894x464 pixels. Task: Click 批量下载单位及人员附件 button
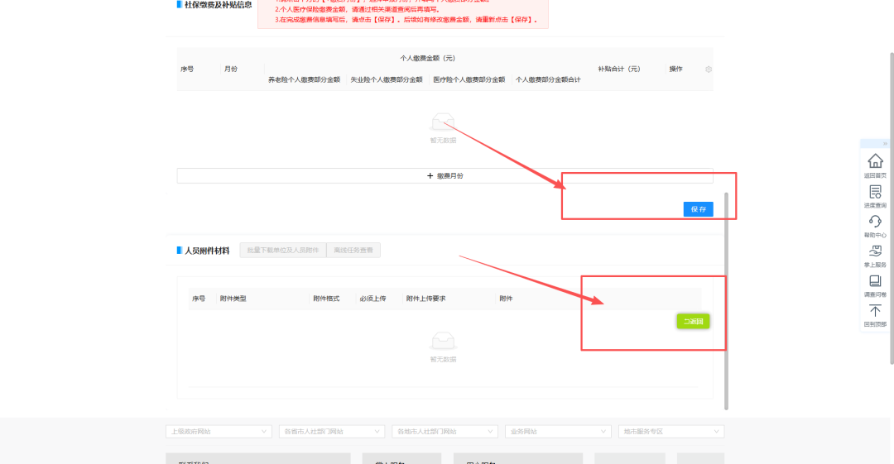pyautogui.click(x=283, y=251)
